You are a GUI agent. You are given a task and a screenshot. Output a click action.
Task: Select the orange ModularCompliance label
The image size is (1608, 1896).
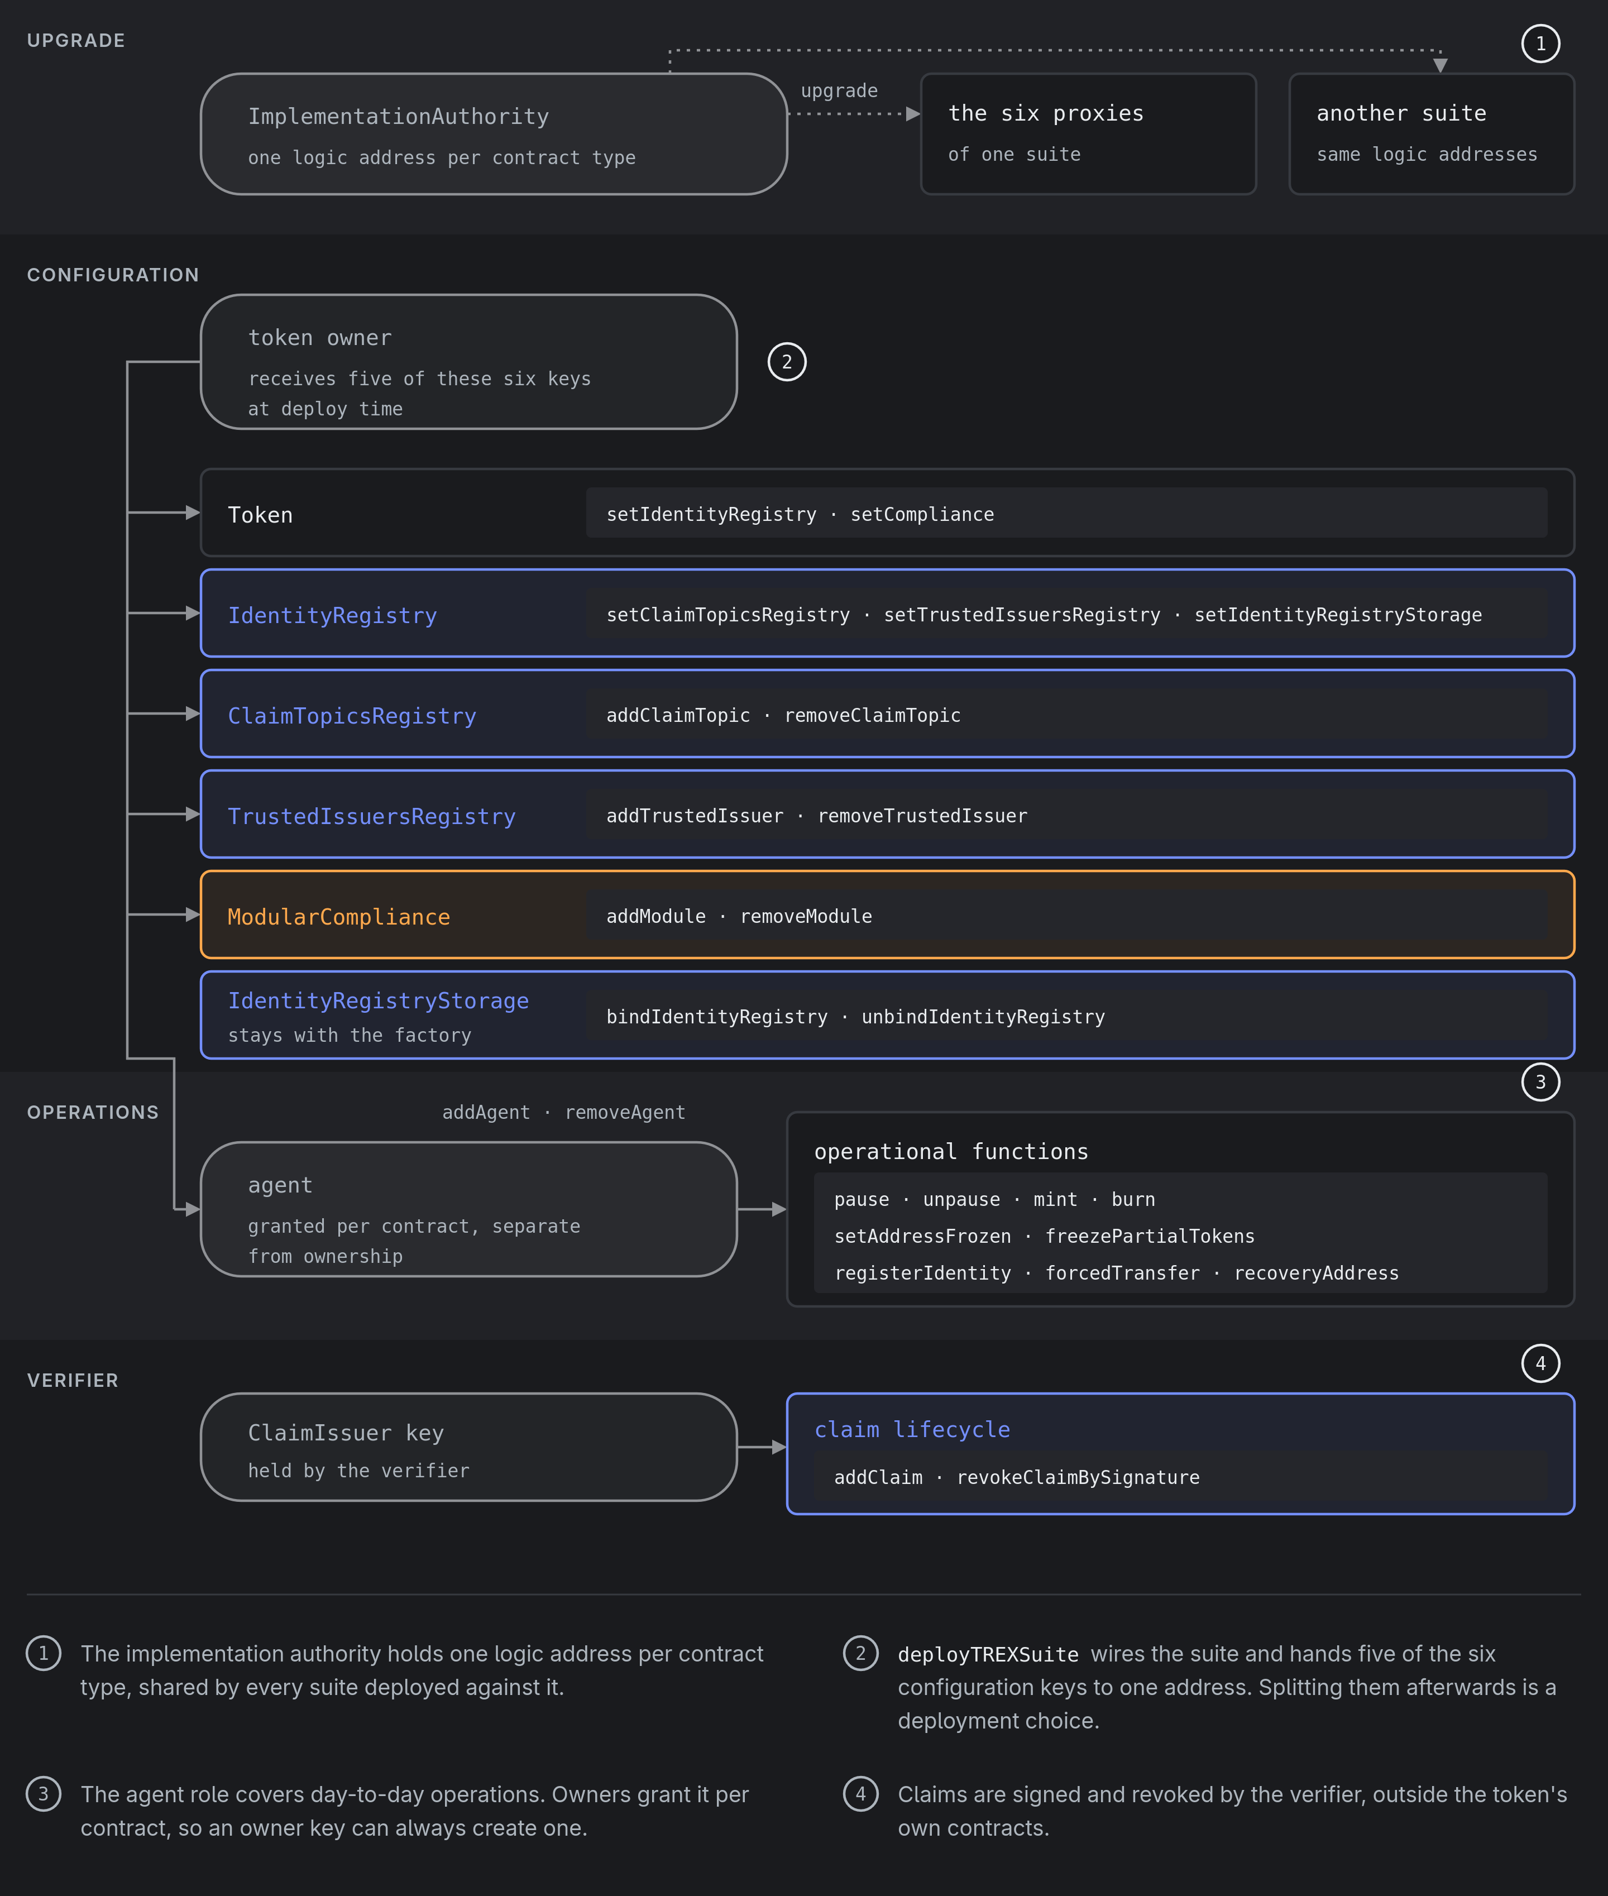(338, 916)
